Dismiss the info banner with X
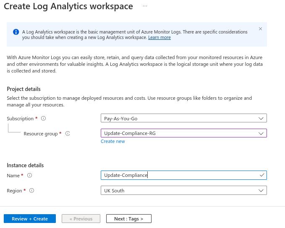 click(x=260, y=28)
